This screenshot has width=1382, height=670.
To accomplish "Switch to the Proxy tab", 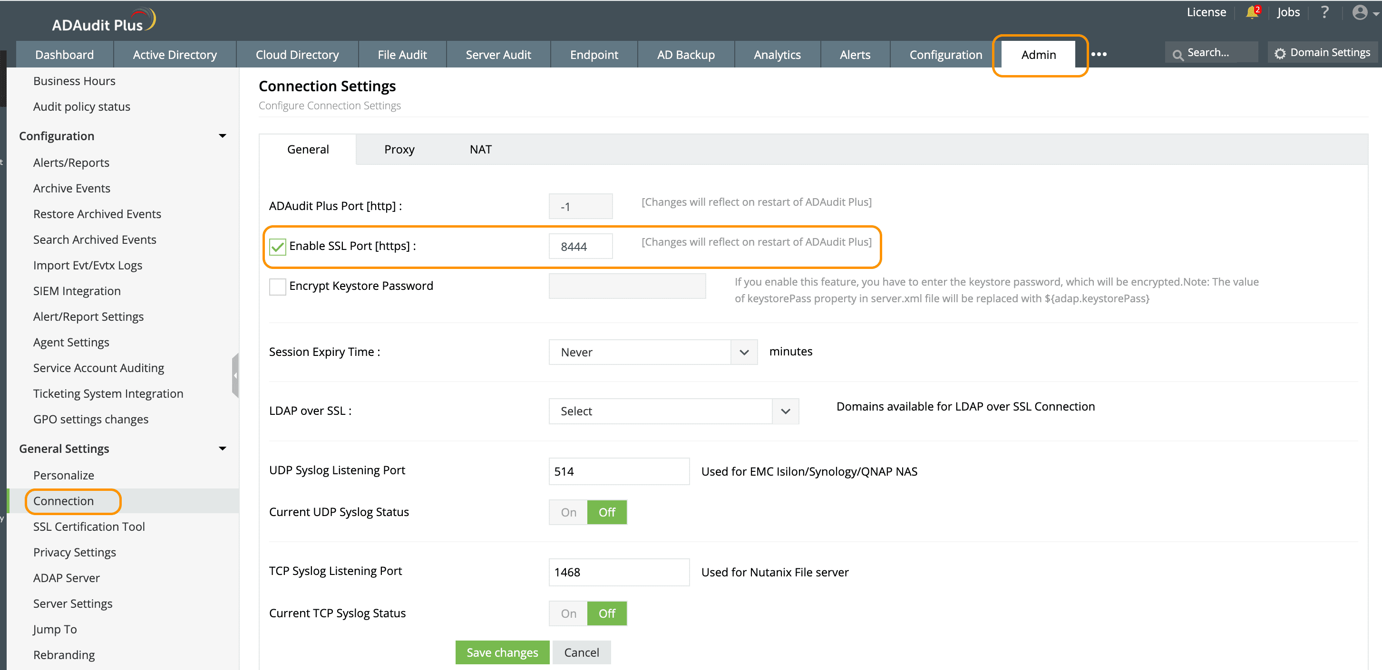I will 399,150.
